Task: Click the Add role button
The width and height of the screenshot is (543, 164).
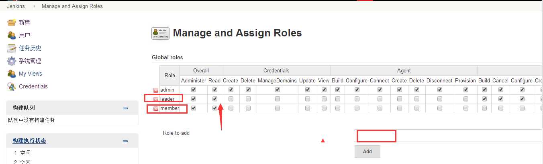Action: pyautogui.click(x=367, y=152)
